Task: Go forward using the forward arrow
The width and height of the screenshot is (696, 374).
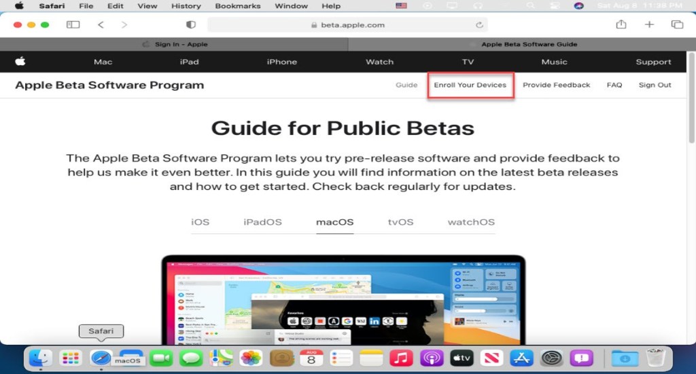Action: [124, 25]
